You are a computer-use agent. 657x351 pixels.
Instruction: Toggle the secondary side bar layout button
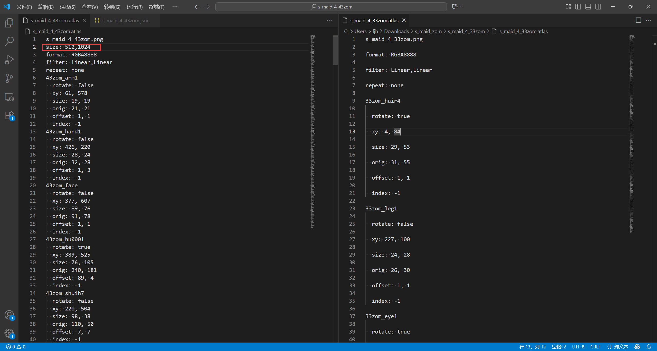click(598, 7)
